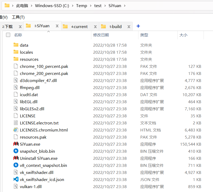Screen dimensions: 213x192
Task: Navigate to Windows-SSD (C:) breadcrumb
Action: 52,6
